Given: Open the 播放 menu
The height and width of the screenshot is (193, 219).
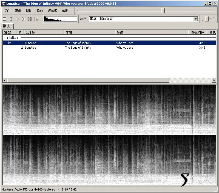Looking at the screenshot, I should [x=40, y=11].
